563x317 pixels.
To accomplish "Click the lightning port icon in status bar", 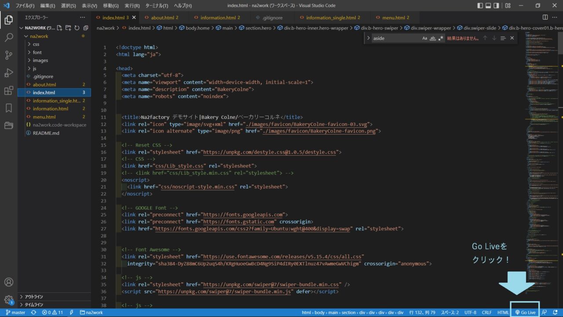I will (71, 313).
